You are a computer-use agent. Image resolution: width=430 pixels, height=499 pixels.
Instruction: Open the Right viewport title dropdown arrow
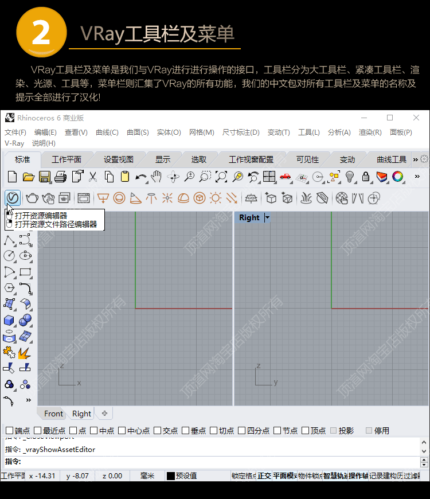click(268, 218)
